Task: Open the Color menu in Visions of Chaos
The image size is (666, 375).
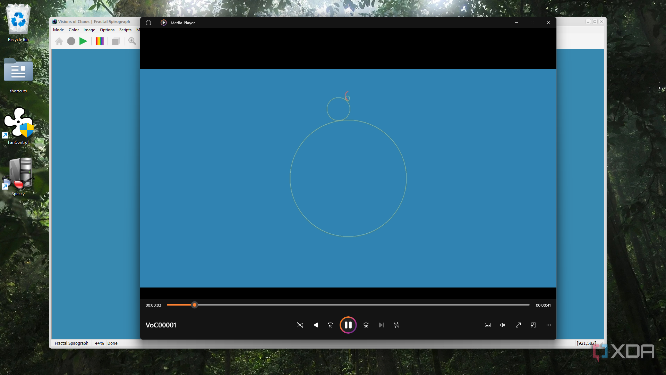Action: [x=74, y=30]
